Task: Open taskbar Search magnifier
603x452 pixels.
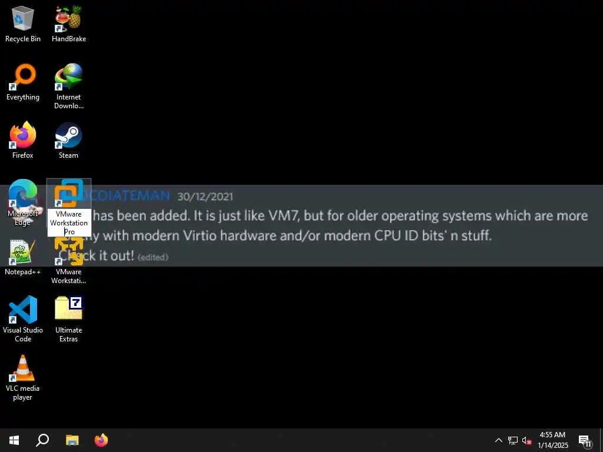Action: [x=42, y=440]
